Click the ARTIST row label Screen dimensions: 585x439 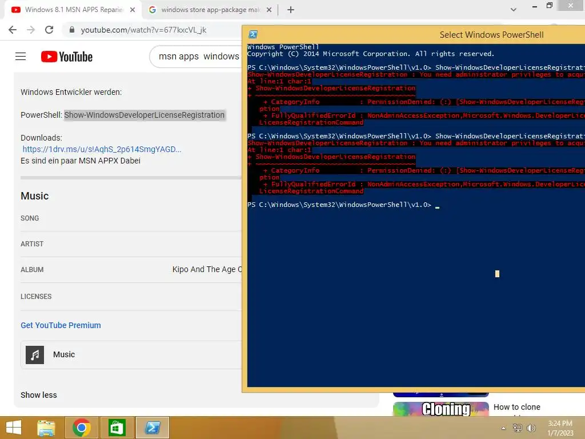tap(32, 244)
